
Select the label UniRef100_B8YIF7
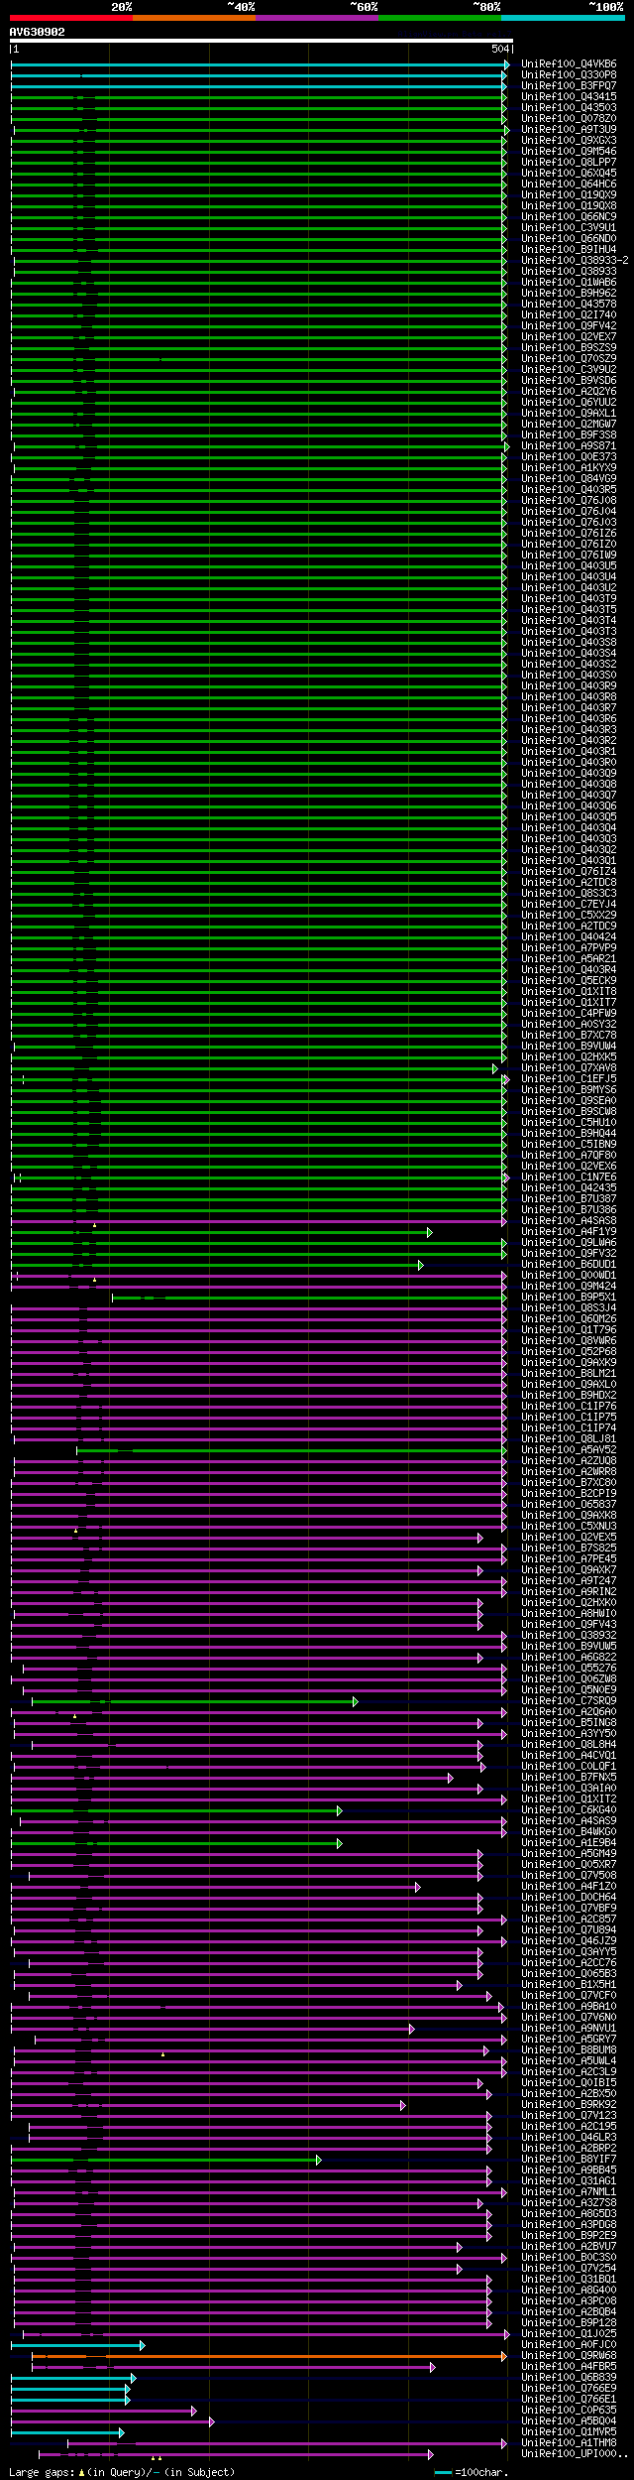tap(569, 2160)
